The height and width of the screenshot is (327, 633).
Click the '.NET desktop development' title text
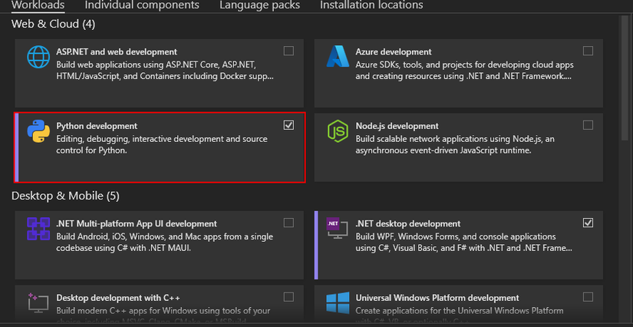tap(408, 223)
